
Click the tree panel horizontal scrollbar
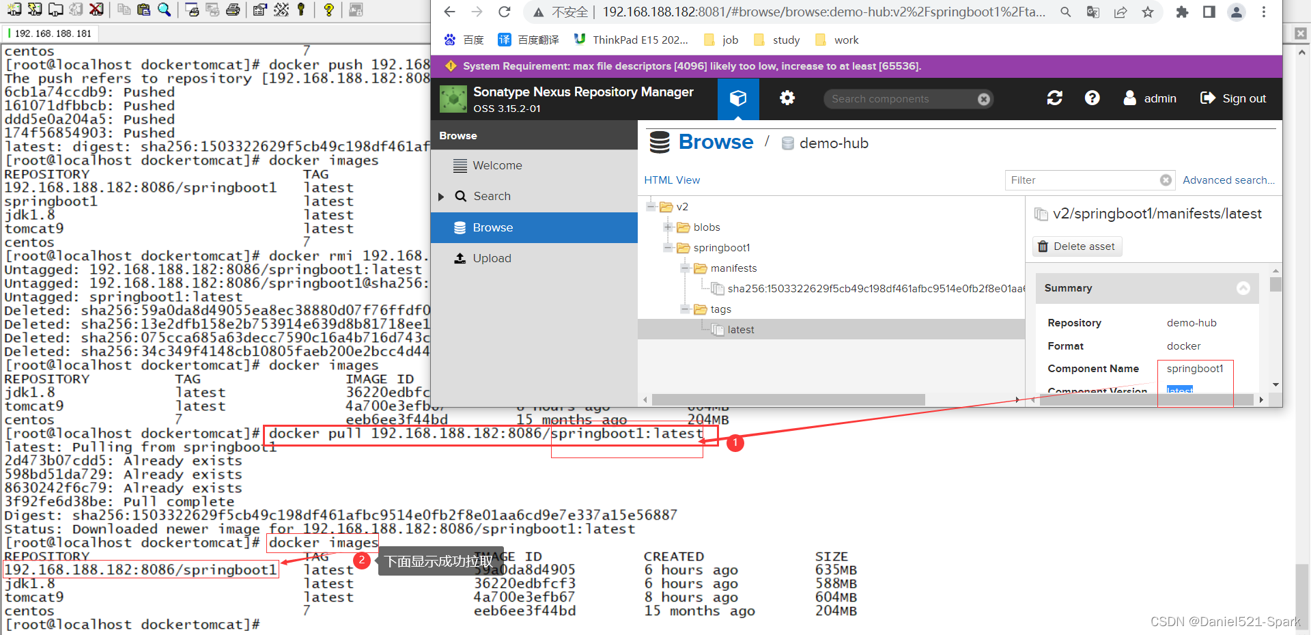point(789,399)
